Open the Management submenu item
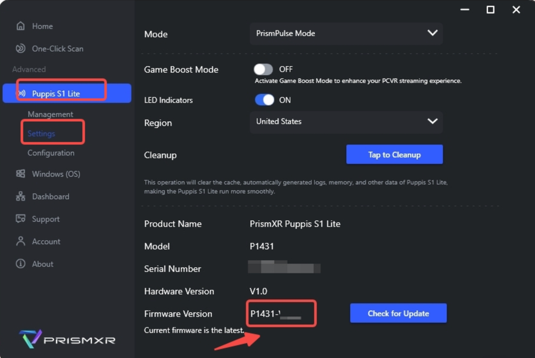The width and height of the screenshot is (535, 358). click(x=50, y=114)
